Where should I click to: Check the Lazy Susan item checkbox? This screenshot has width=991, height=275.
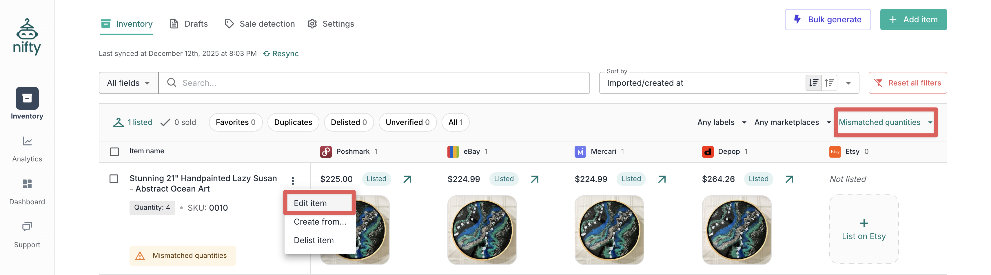(114, 179)
